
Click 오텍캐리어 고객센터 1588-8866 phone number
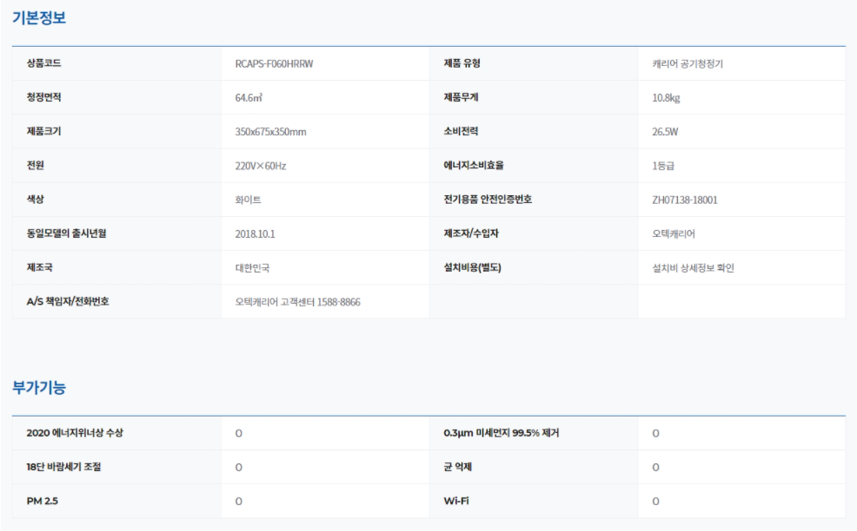[x=297, y=302]
